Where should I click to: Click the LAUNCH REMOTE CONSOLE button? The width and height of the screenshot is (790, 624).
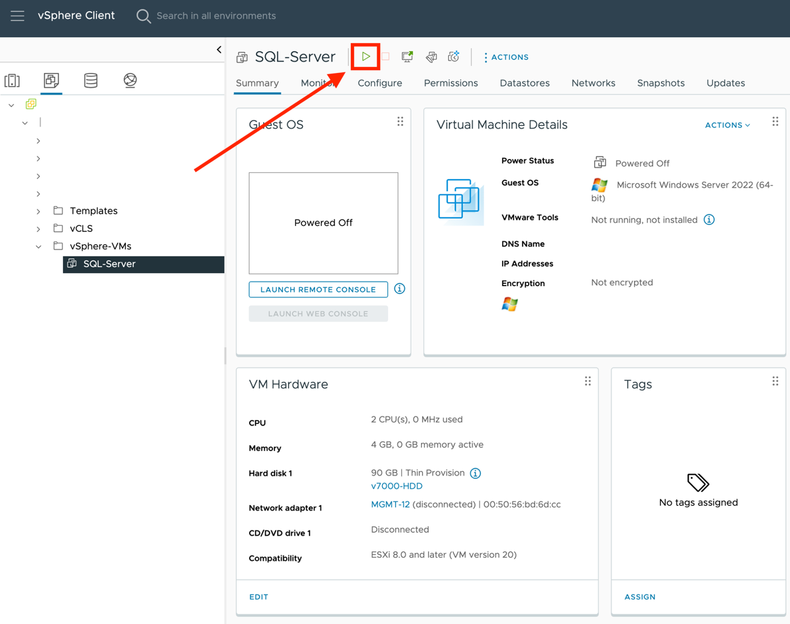click(x=318, y=290)
